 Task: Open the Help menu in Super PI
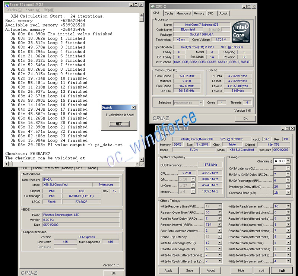[49, 10]
